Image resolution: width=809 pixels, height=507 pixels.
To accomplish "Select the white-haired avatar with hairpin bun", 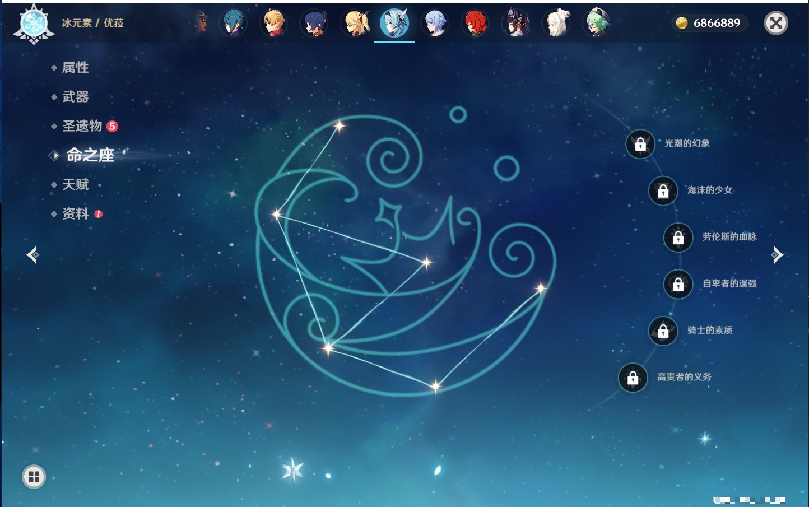I will [556, 23].
